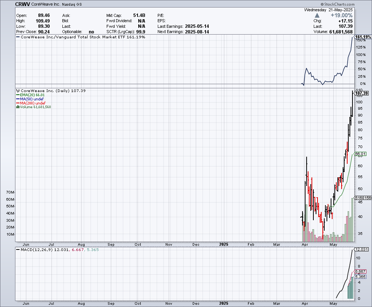
Task: Click the Low value 89.30
Action: [44, 26]
